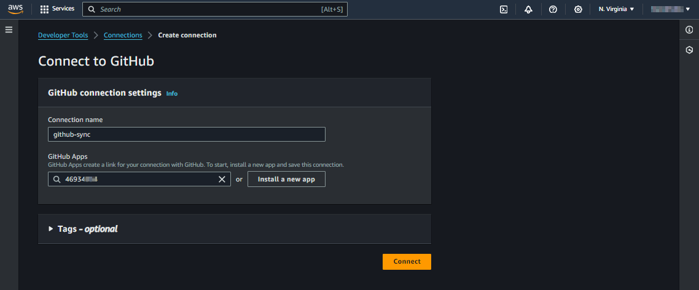Viewport: 699px width, 290px height.
Task: Open the Info link beside connection settings
Action: click(171, 94)
